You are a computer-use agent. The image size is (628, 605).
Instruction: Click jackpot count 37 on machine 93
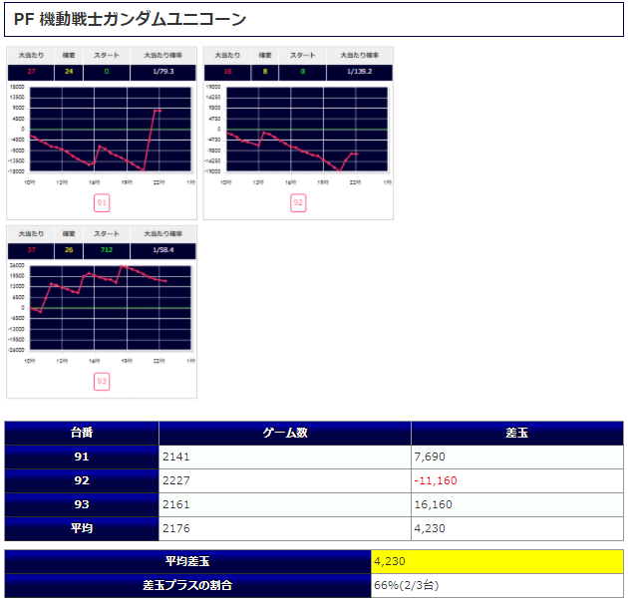coord(31,250)
